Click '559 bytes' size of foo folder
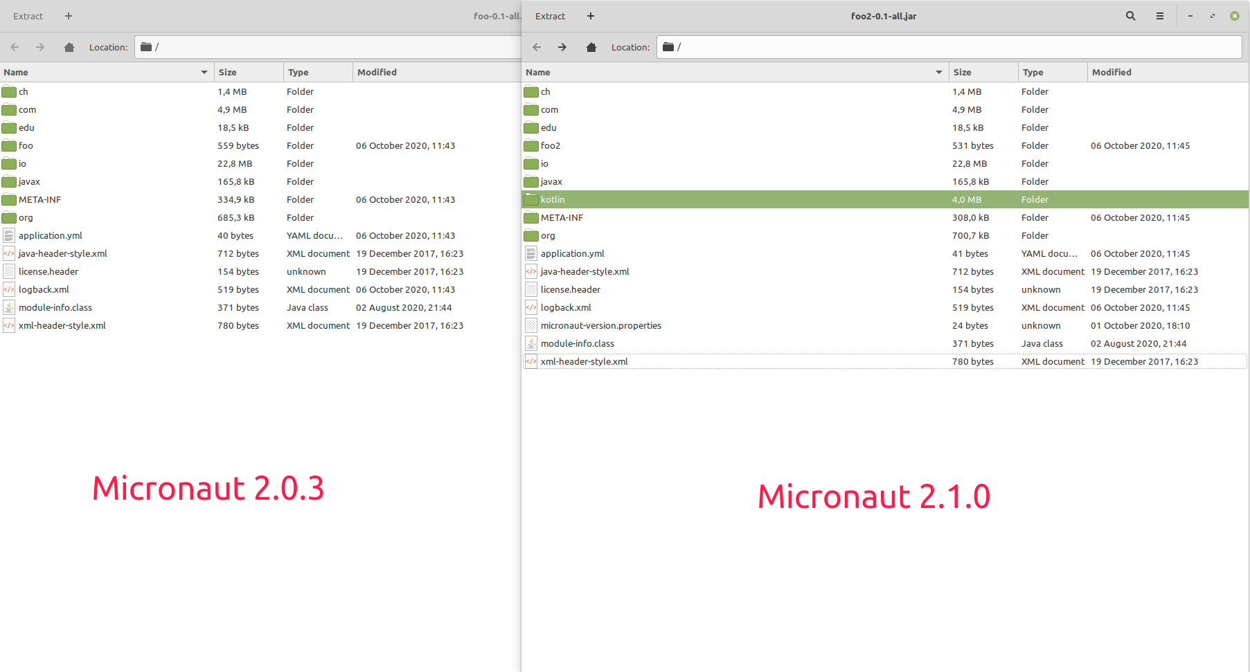Viewport: 1250px width, 672px height. (238, 145)
